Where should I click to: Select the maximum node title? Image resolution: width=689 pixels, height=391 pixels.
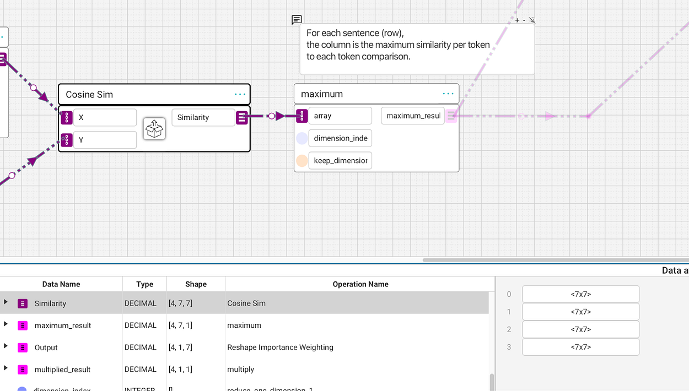point(322,94)
